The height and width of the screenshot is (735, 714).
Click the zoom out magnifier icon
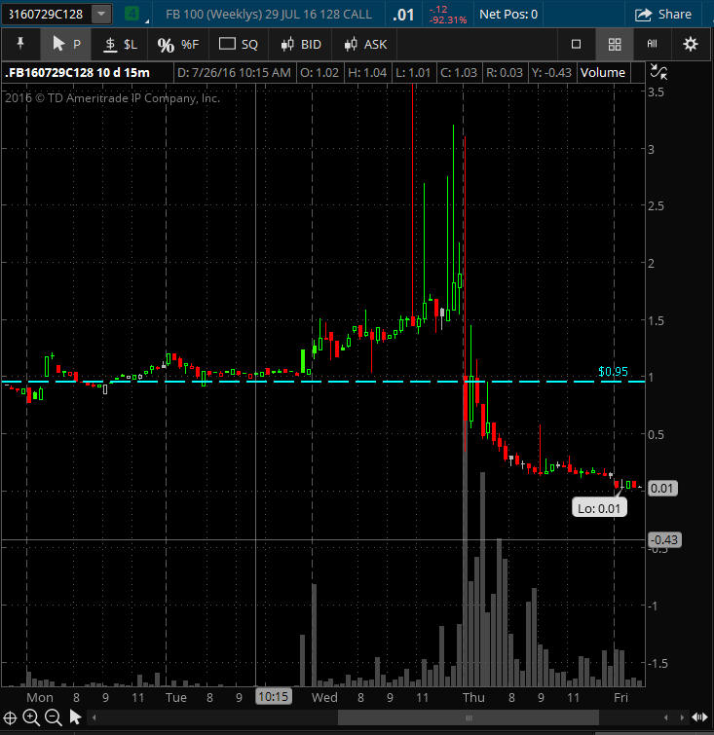(54, 717)
